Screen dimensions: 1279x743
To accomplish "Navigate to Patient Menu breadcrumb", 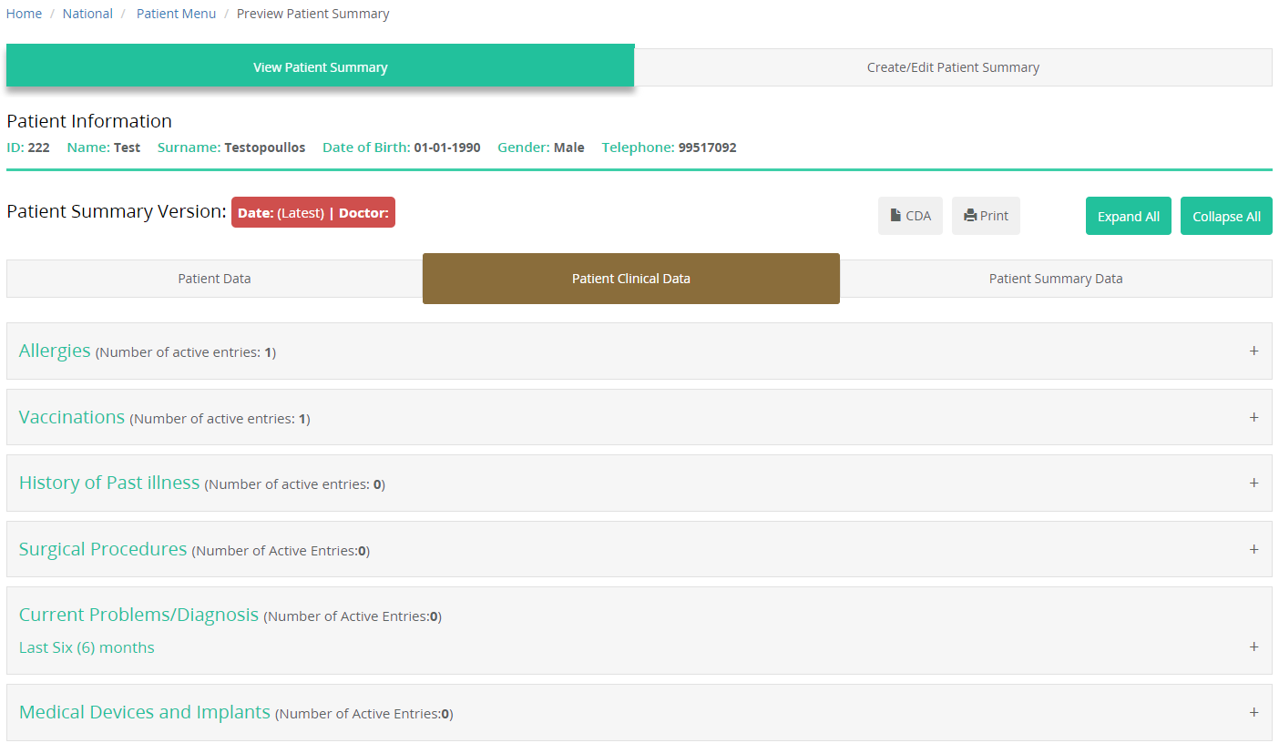I will click(x=176, y=14).
